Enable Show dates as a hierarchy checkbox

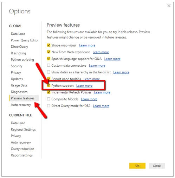pos(48,72)
